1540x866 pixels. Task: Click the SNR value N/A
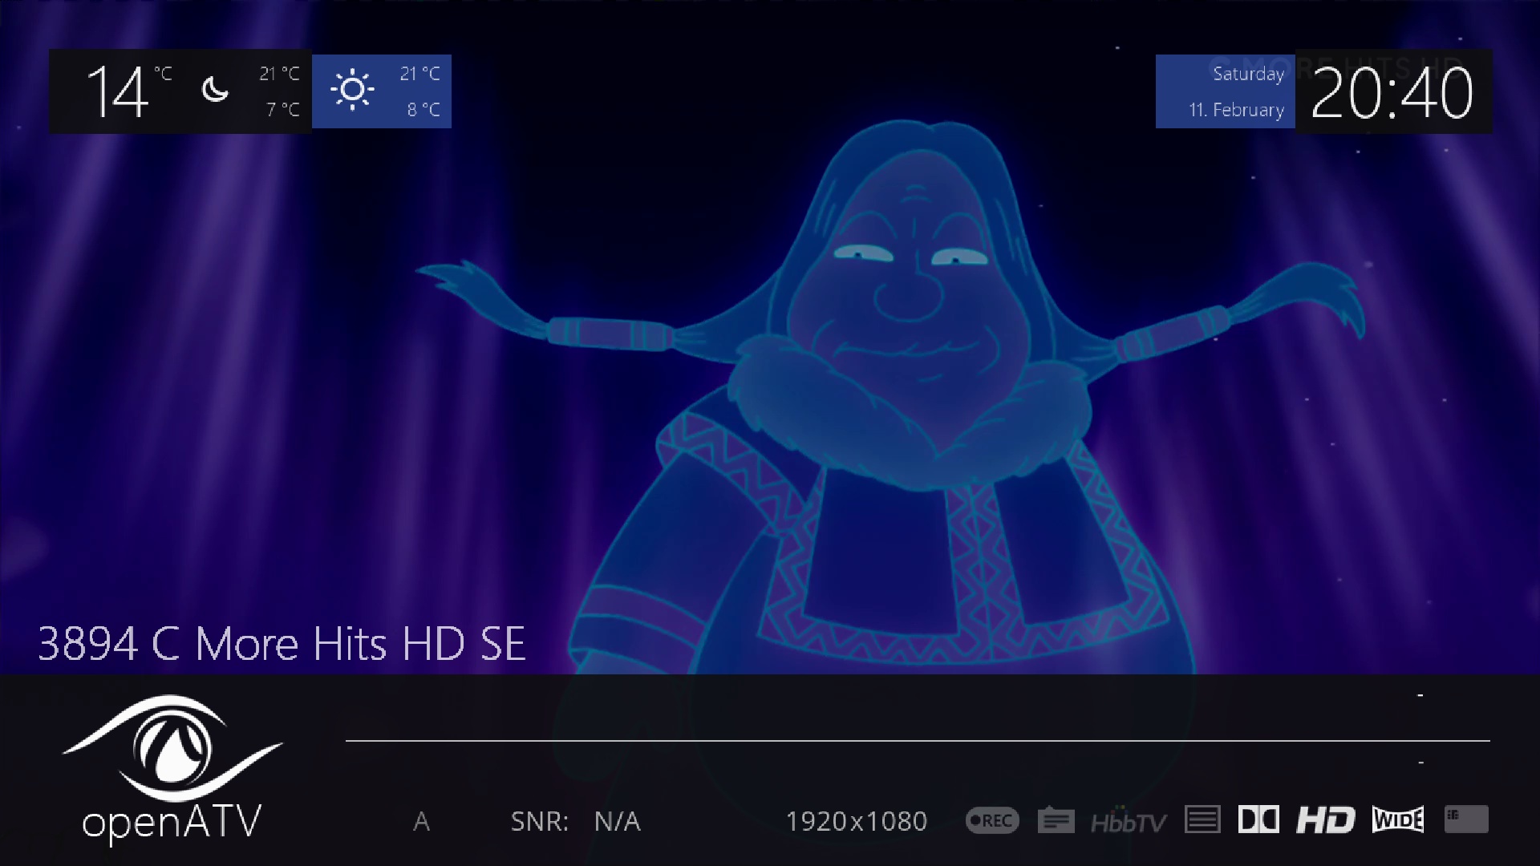[x=618, y=821]
